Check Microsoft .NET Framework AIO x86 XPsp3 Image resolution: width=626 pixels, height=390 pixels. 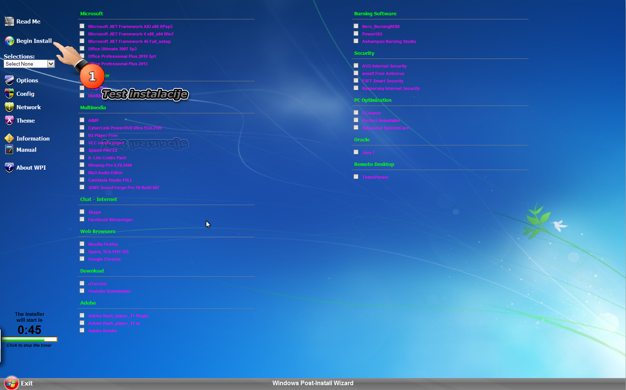coord(82,26)
